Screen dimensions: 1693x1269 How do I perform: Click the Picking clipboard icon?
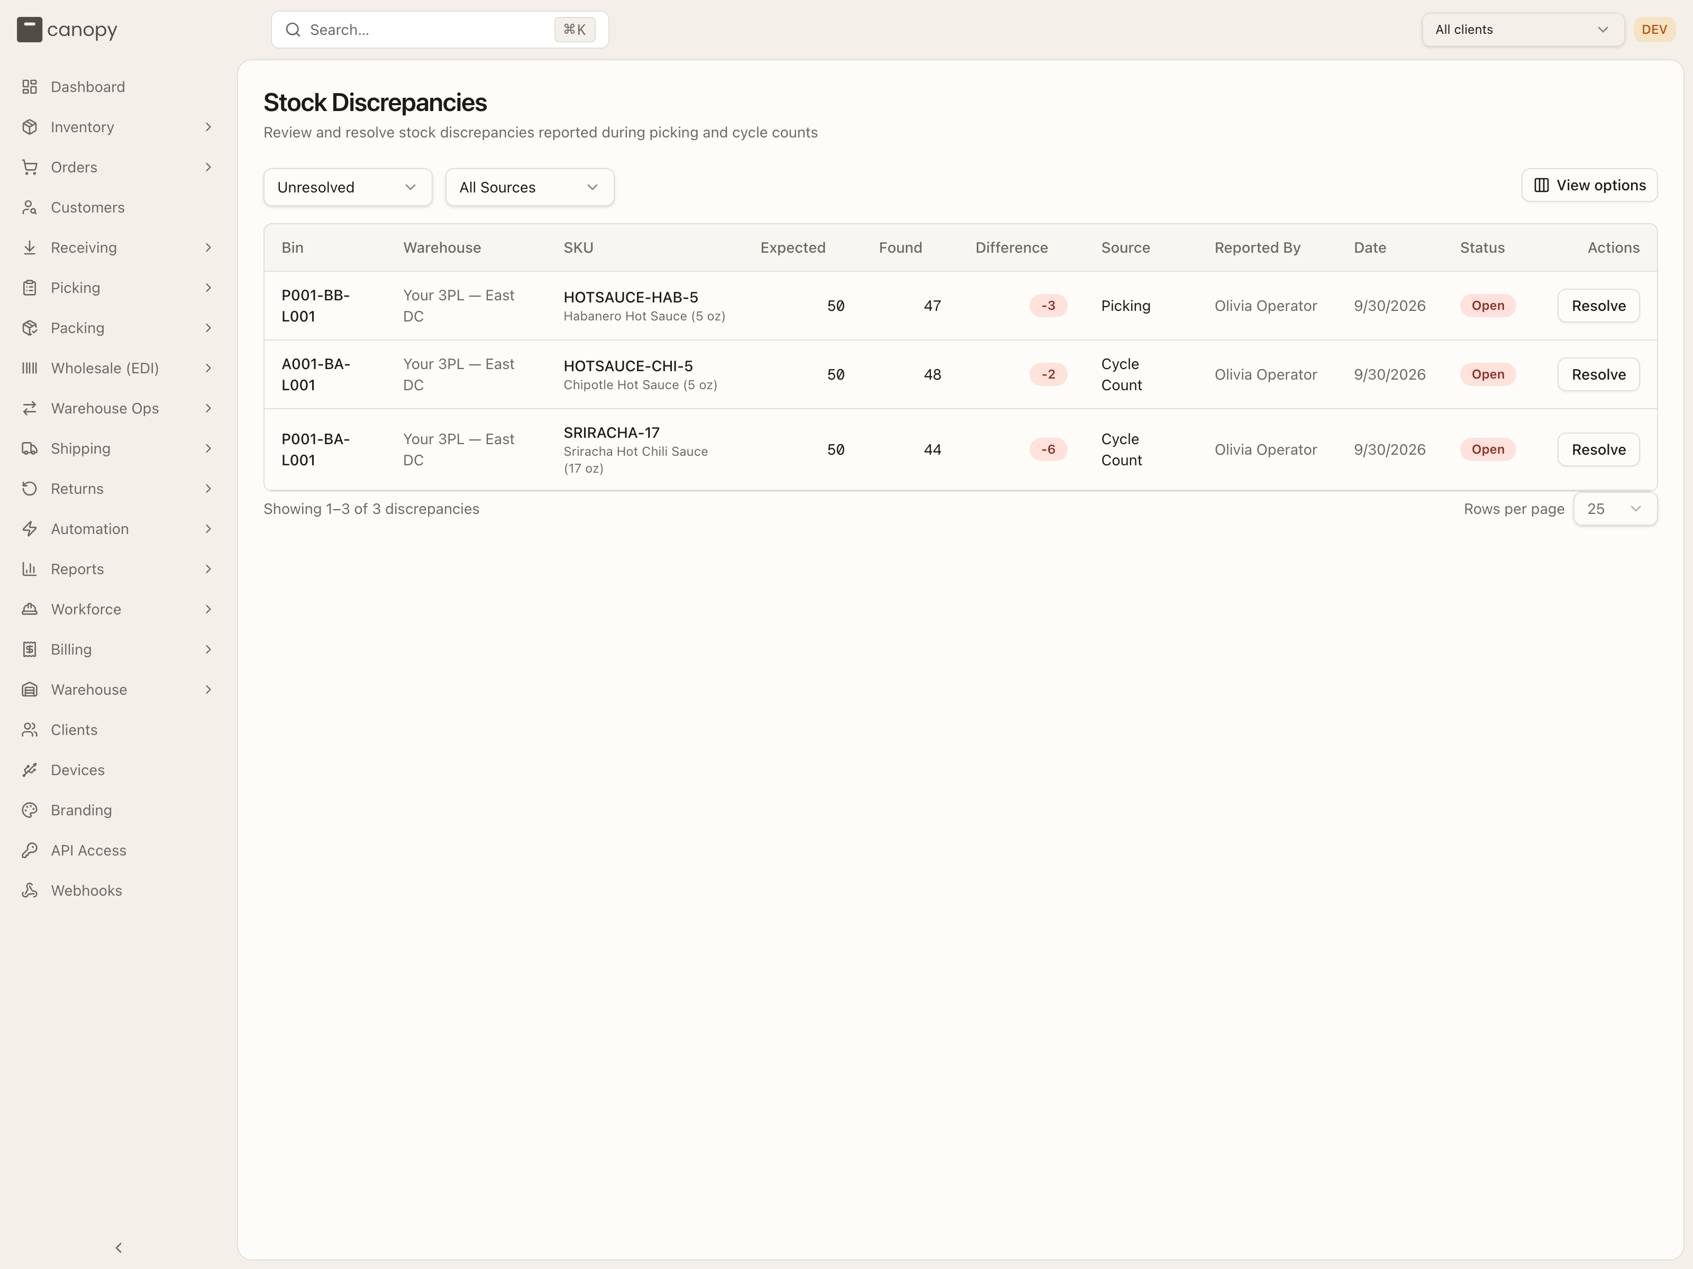pos(30,288)
